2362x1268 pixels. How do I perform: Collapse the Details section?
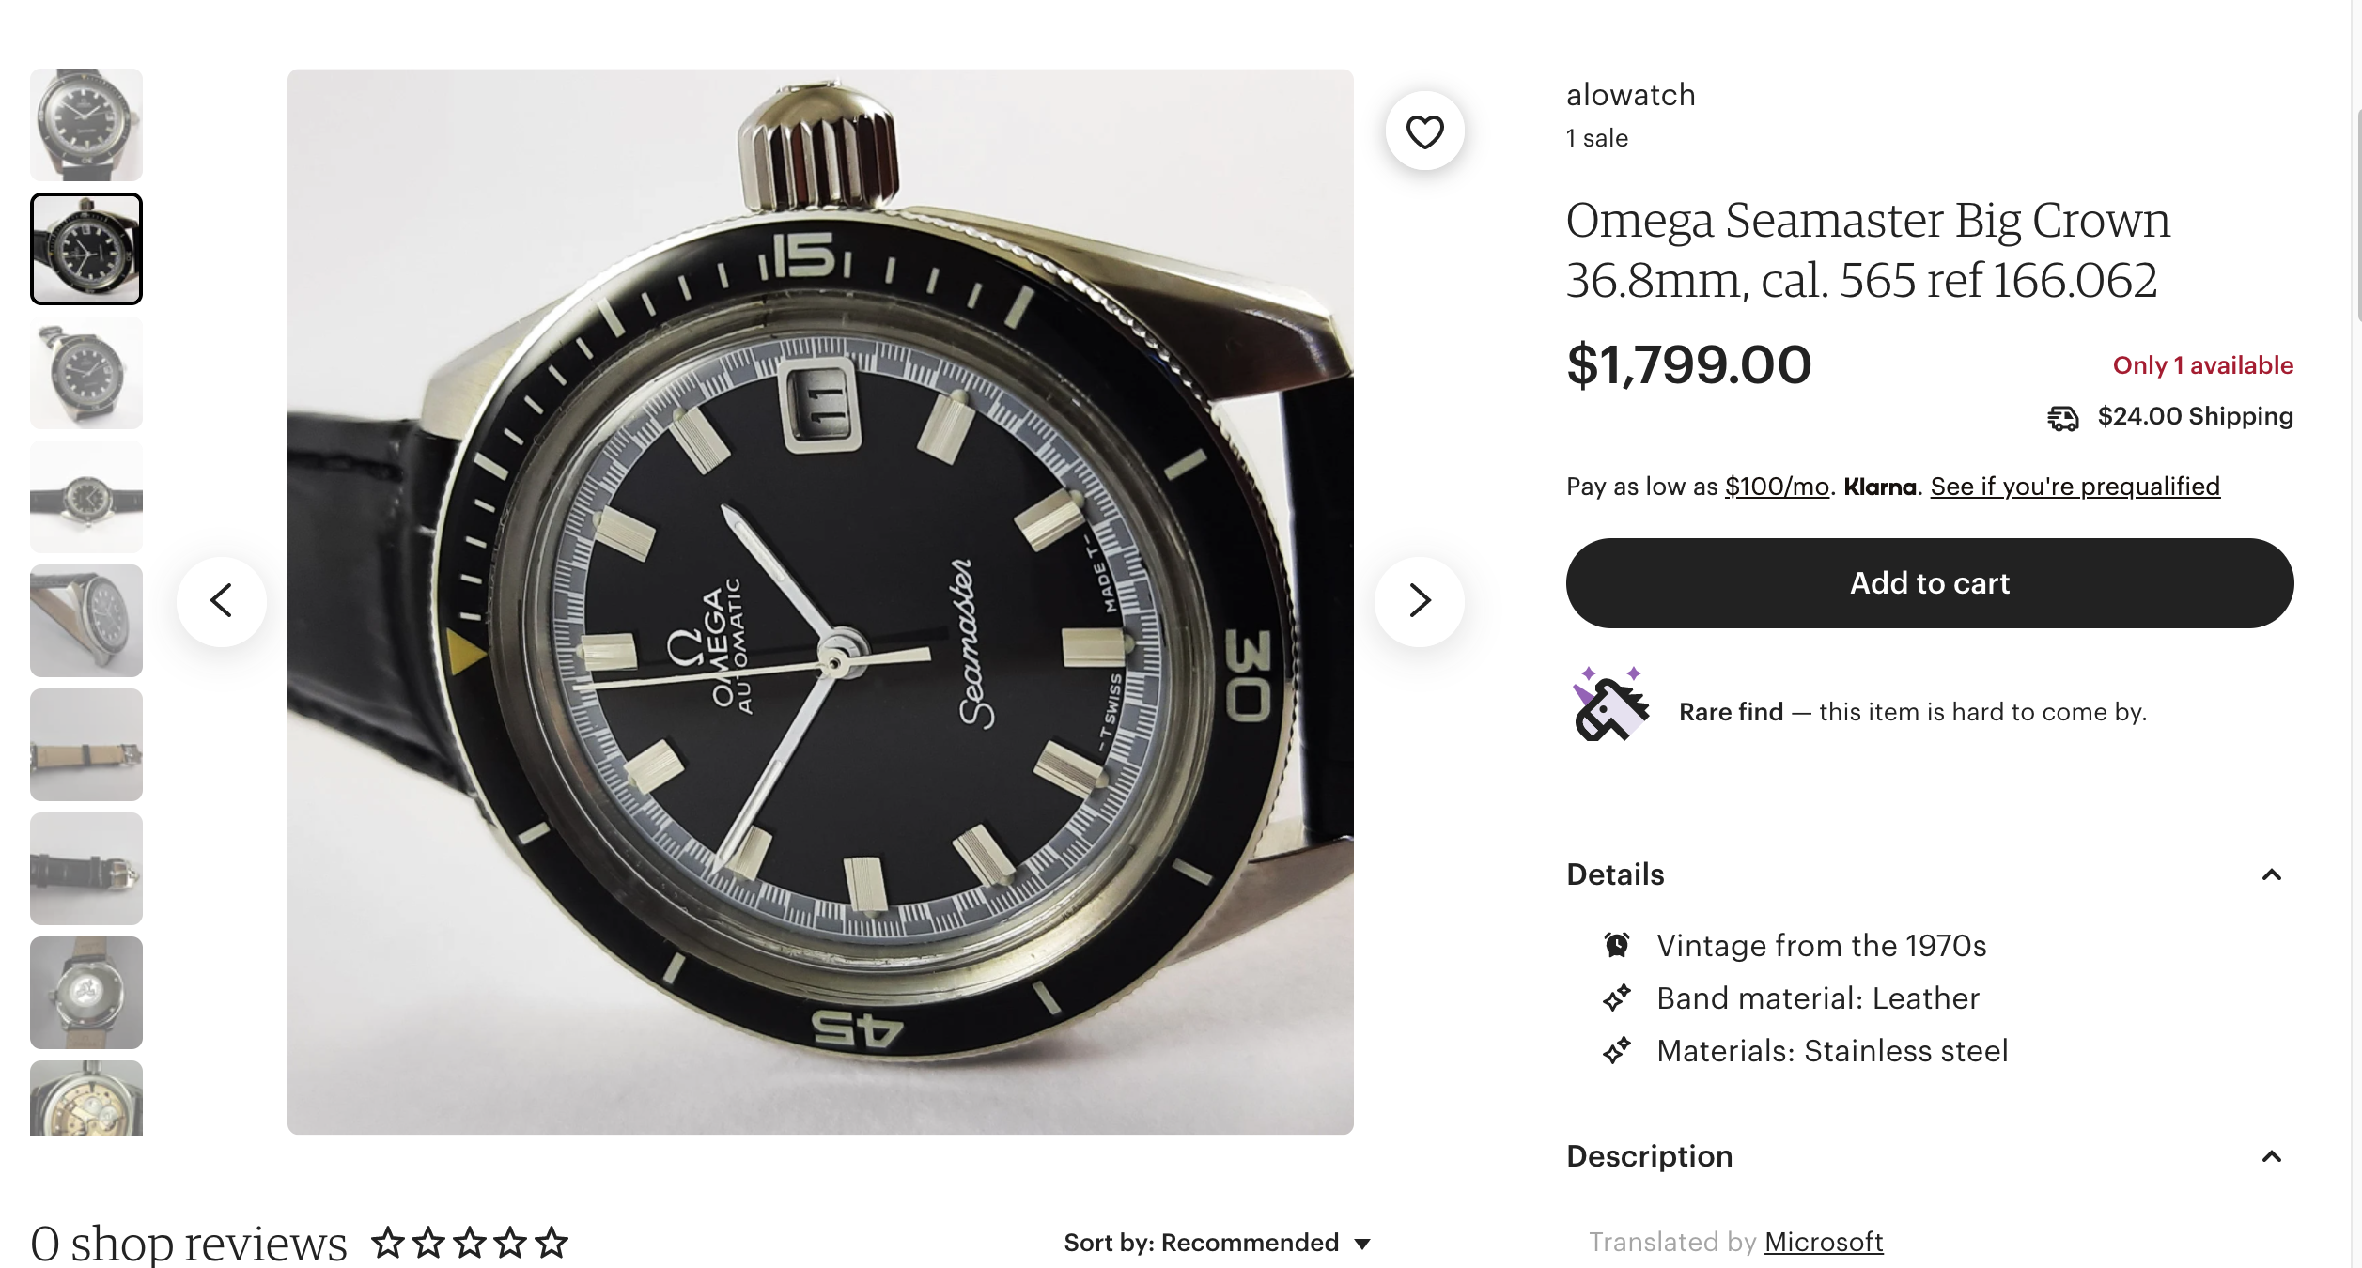tap(2271, 875)
